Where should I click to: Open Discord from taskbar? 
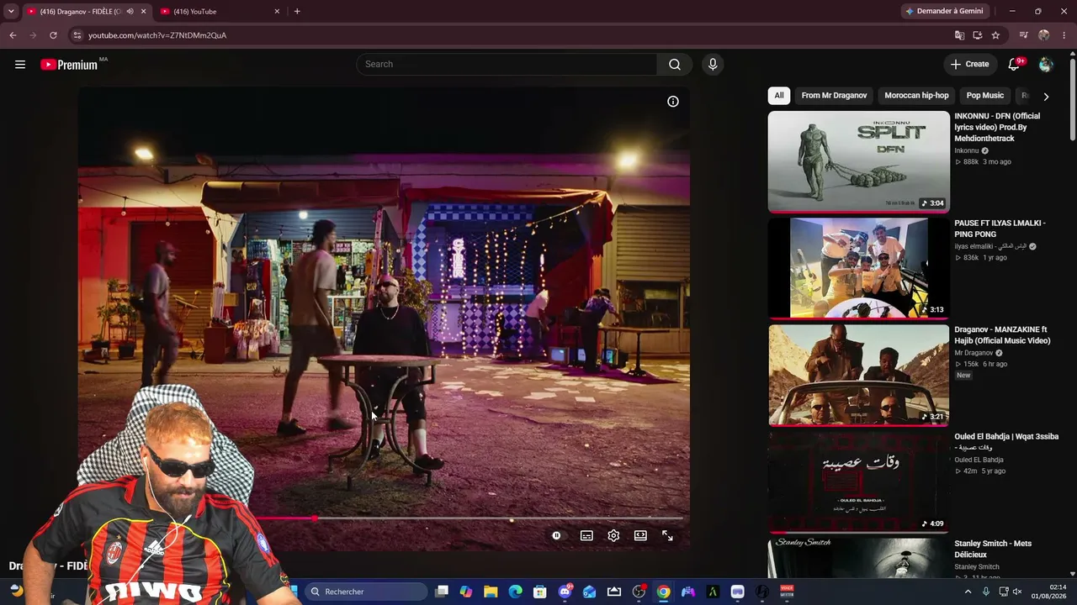(x=565, y=592)
